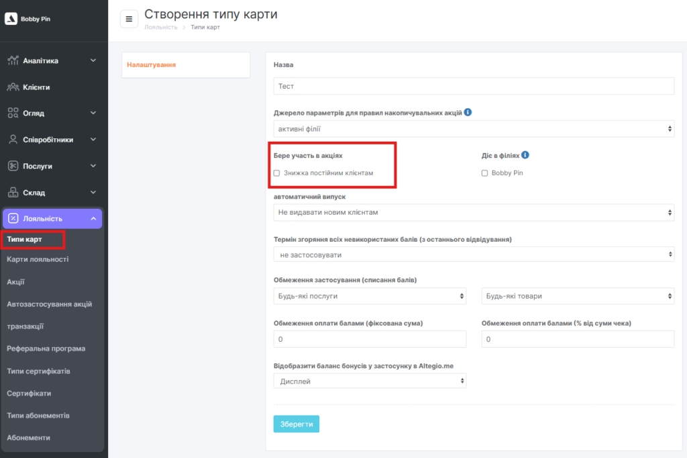This screenshot has height=458, width=687.
Task: Select the Налаштування tab
Action: click(x=152, y=65)
